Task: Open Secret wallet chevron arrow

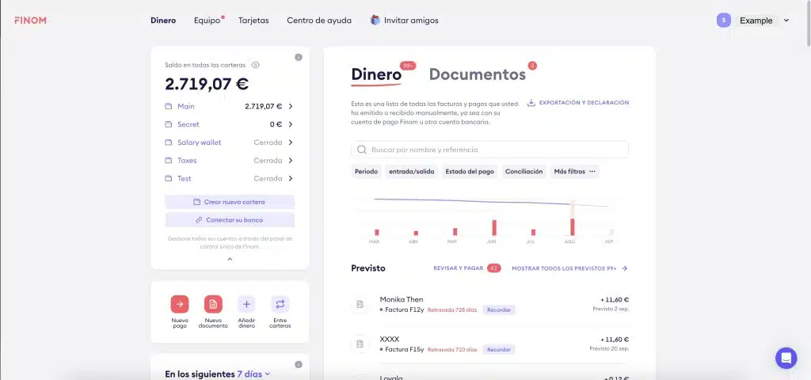Action: coord(291,124)
